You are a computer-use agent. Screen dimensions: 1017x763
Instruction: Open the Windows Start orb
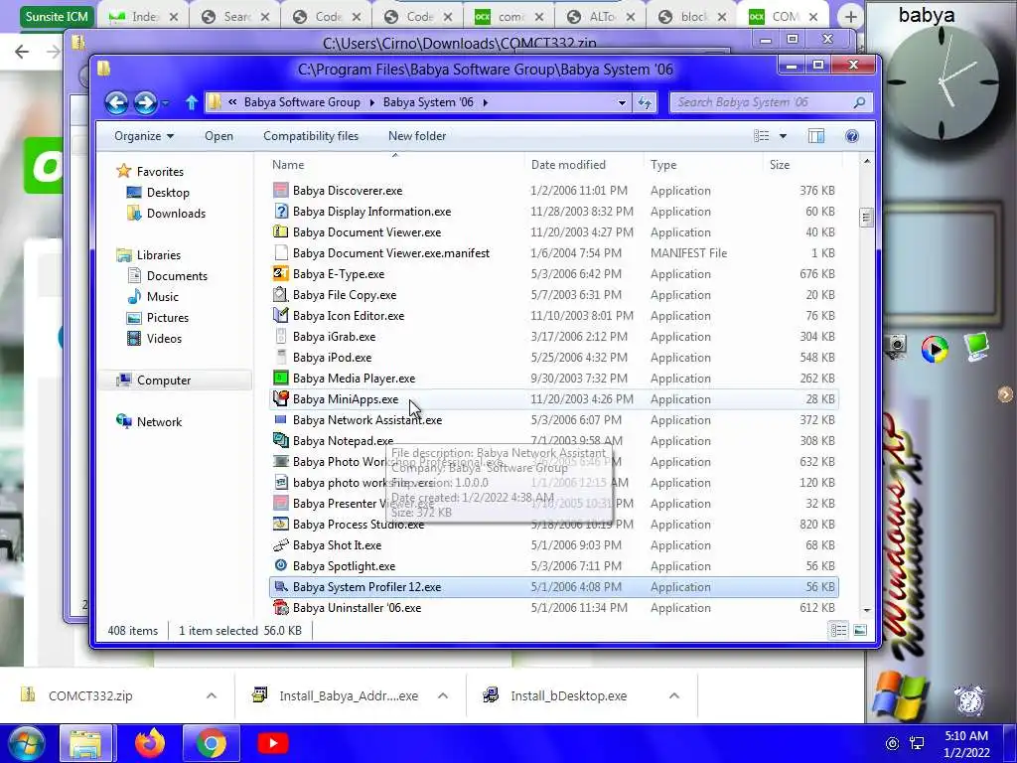(27, 744)
